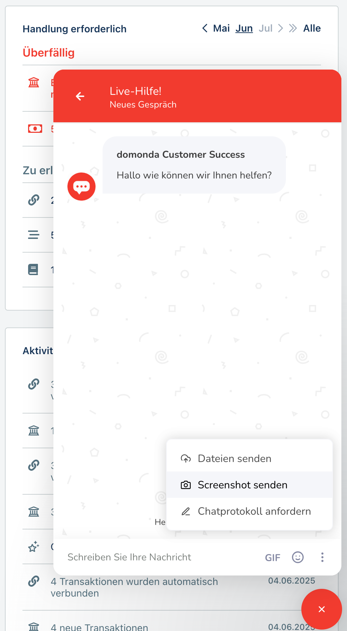This screenshot has height=631, width=347.
Task: Choose Screenshot senden option
Action: (242, 485)
